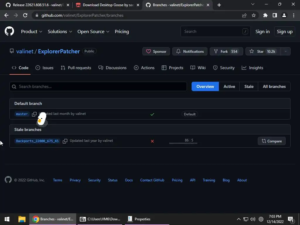Fork the ExplorerPatcher repository
This screenshot has width=300, height=225.
click(226, 51)
